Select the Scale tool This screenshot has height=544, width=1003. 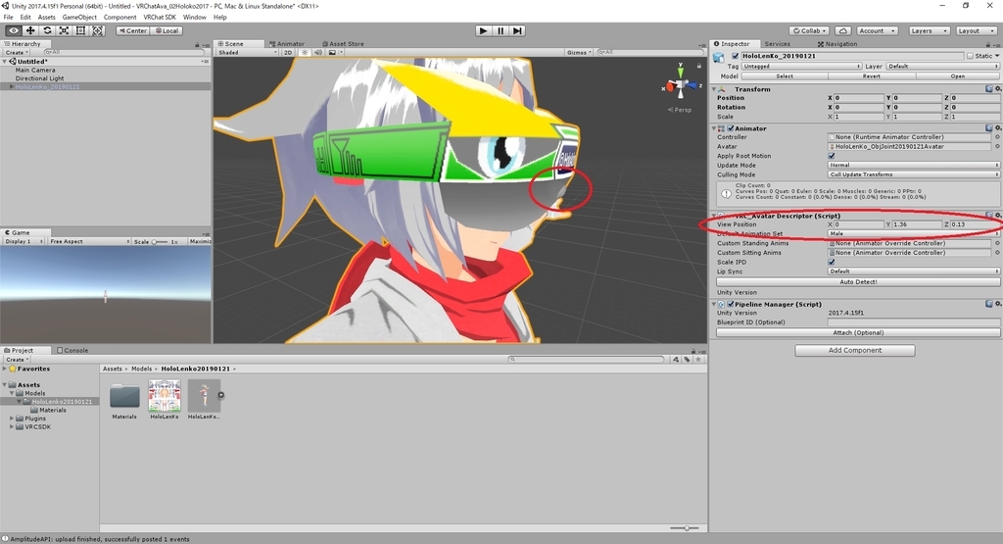tap(64, 30)
